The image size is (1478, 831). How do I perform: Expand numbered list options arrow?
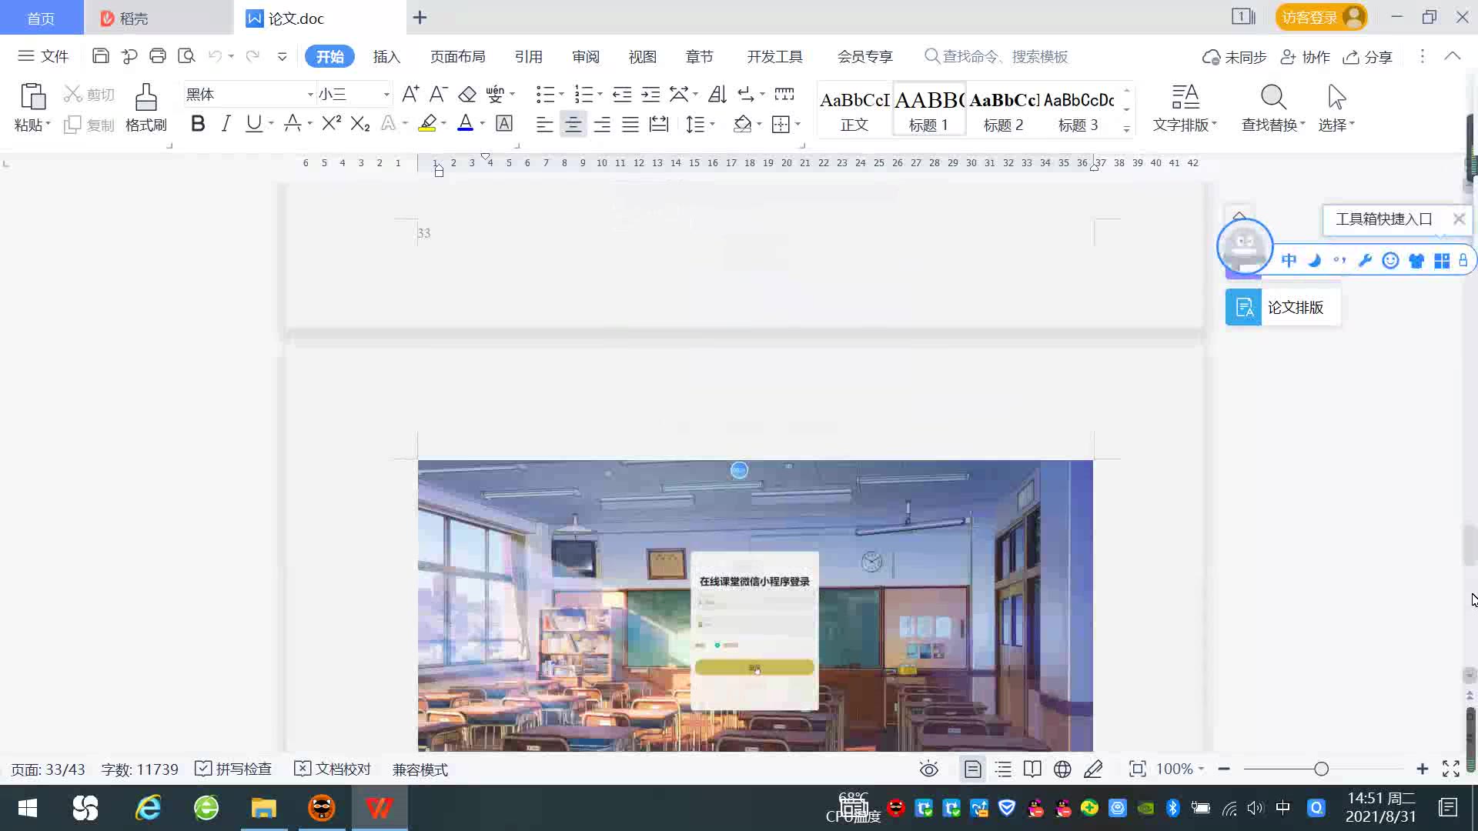tap(600, 94)
